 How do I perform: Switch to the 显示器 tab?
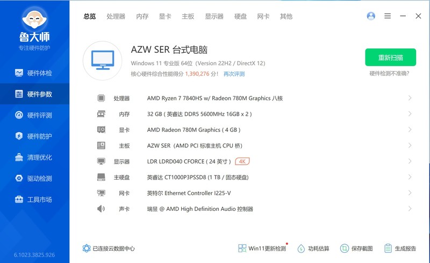click(214, 17)
